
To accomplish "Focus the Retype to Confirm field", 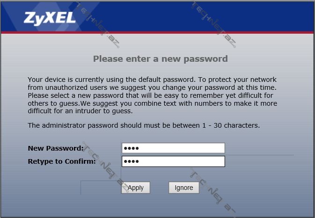I will tap(173, 161).
